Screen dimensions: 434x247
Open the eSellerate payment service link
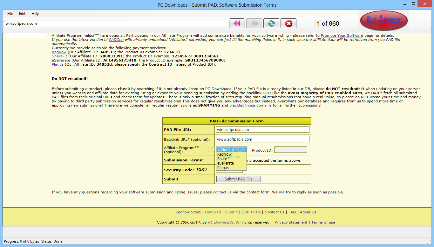(x=61, y=60)
